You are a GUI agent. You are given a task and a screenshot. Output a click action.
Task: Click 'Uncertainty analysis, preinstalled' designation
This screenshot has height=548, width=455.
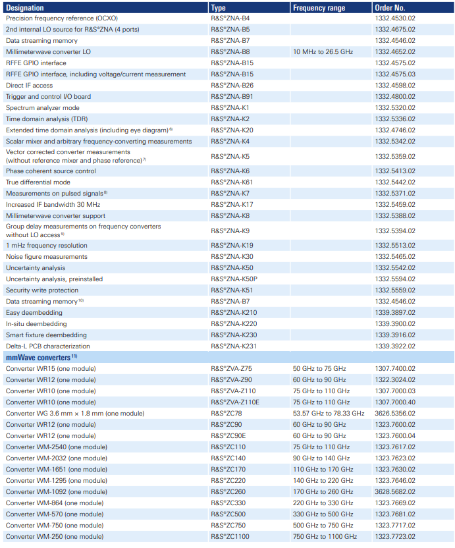[x=54, y=279]
